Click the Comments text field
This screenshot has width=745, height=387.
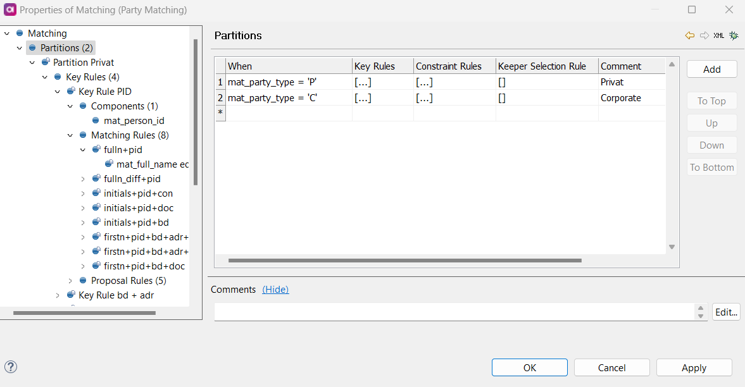454,312
